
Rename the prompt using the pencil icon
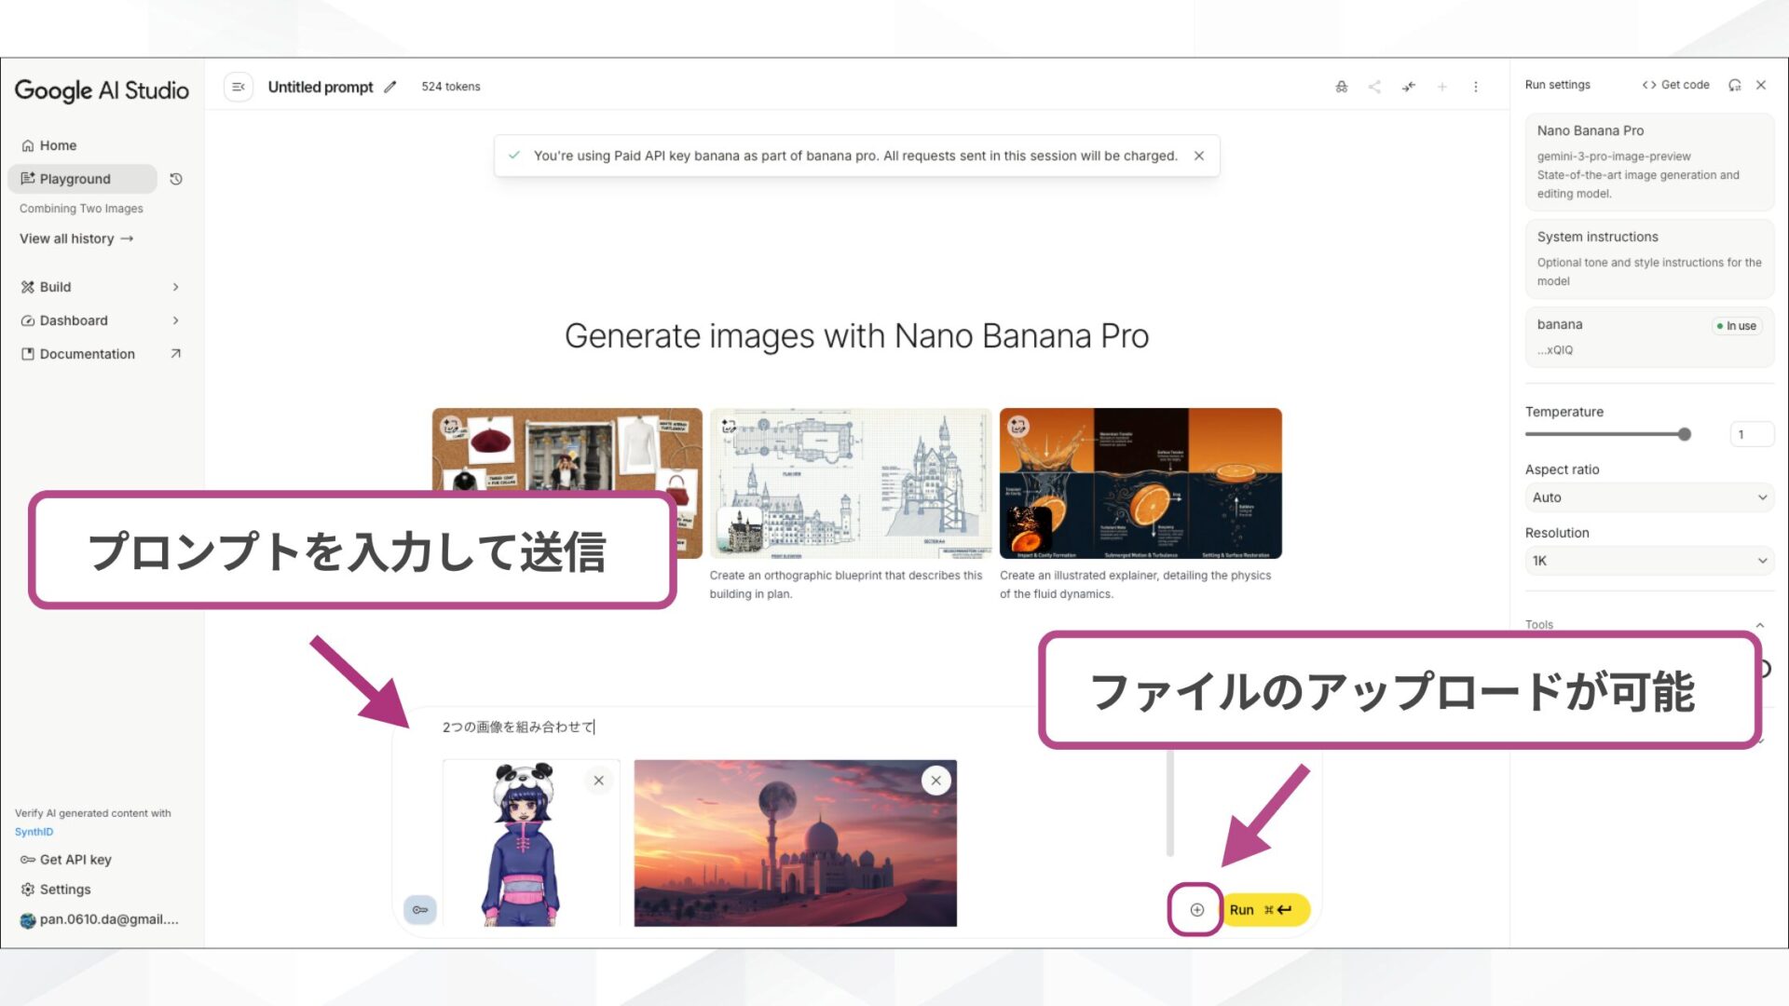click(x=390, y=86)
